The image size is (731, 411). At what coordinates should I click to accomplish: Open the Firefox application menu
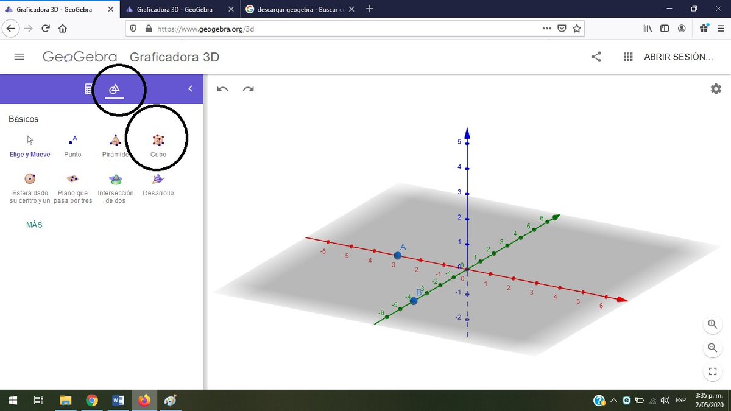[721, 29]
